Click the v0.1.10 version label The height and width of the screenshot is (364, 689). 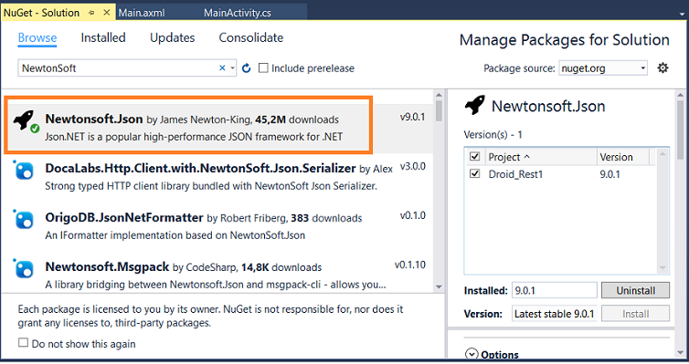tap(409, 265)
